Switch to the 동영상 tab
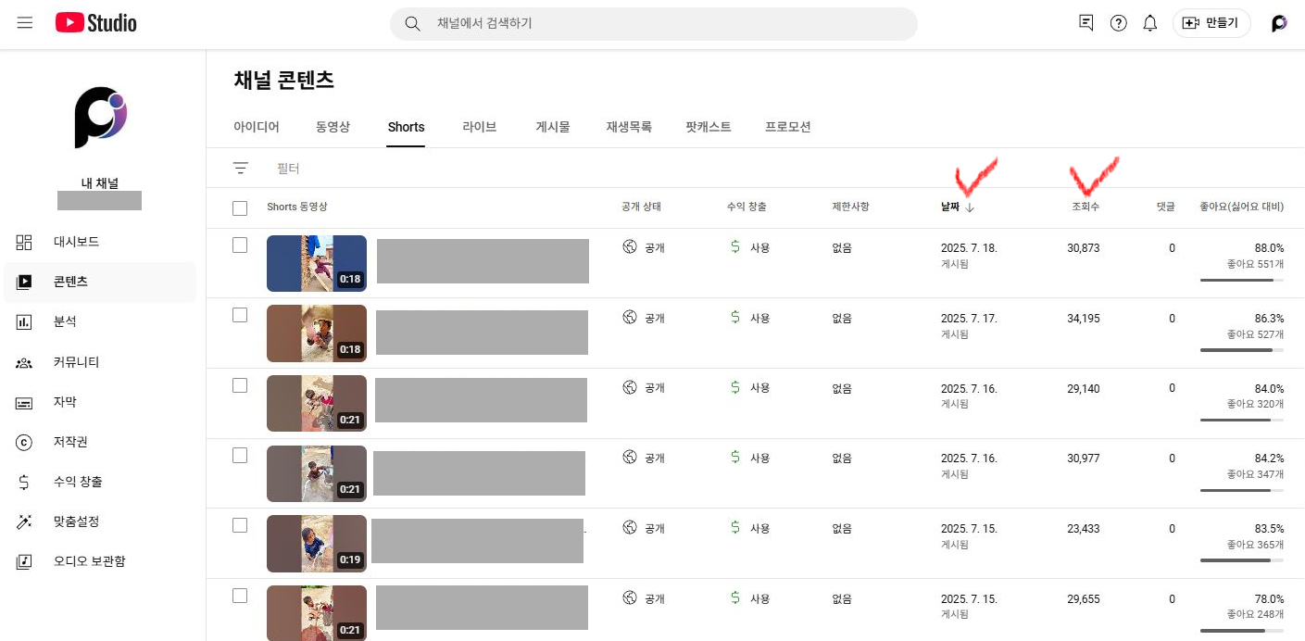 tap(333, 127)
